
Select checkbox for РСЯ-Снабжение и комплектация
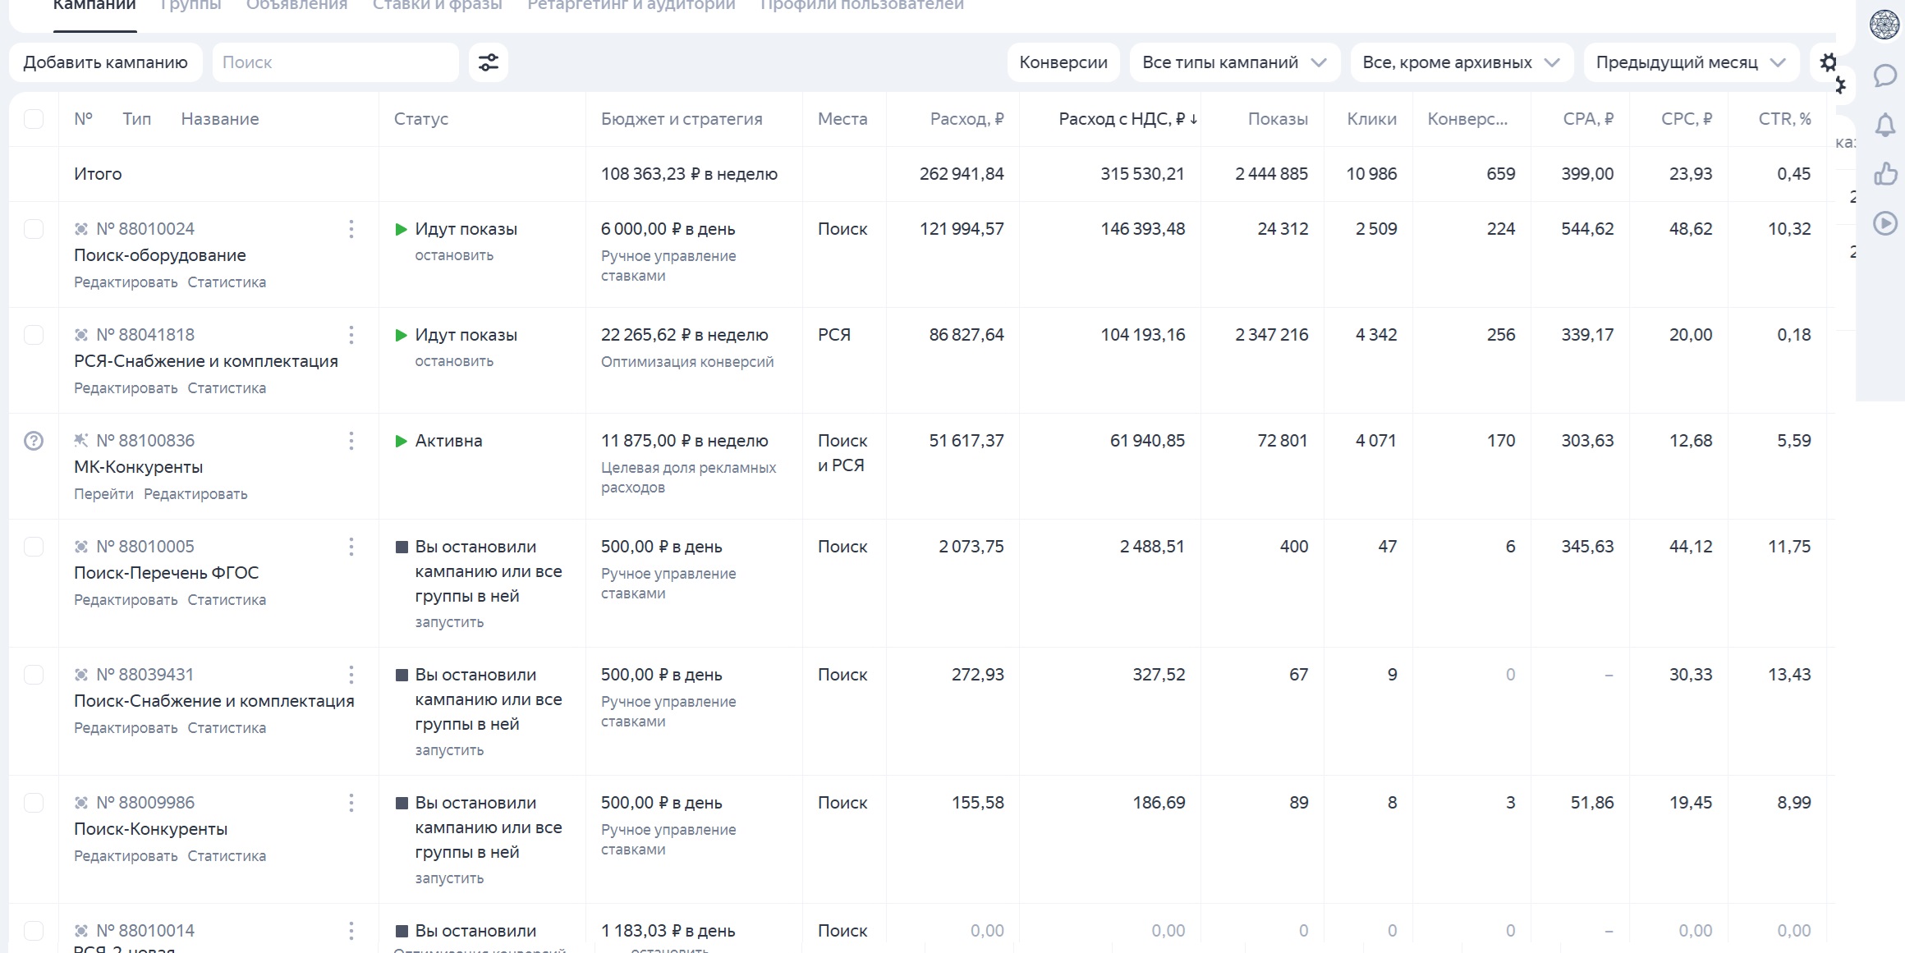tap(34, 335)
